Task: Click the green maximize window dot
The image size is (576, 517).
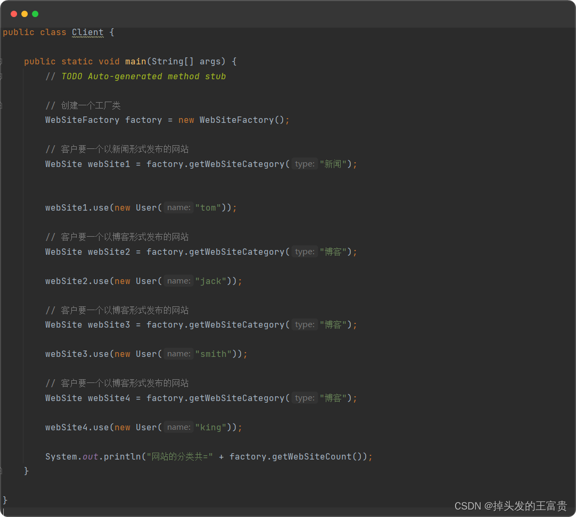Action: tap(35, 14)
